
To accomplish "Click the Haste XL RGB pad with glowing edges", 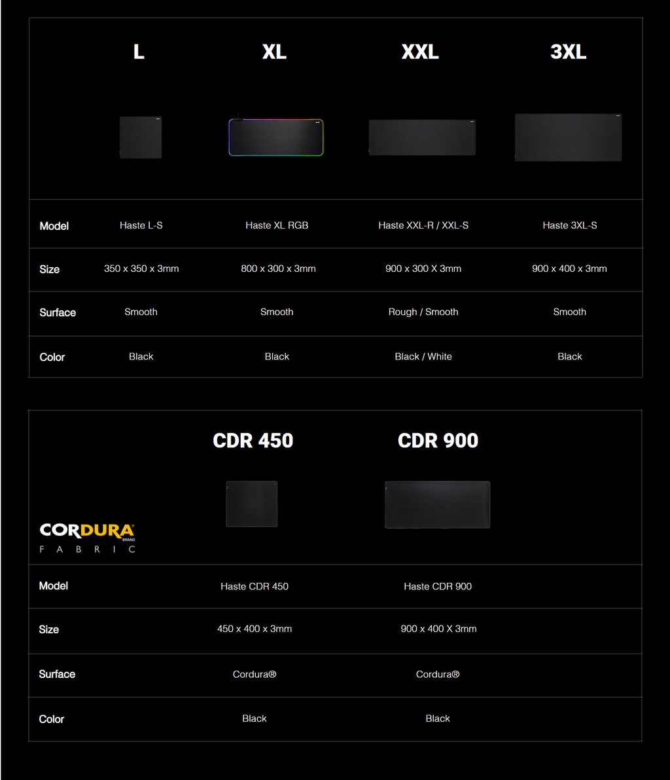I will (x=275, y=137).
